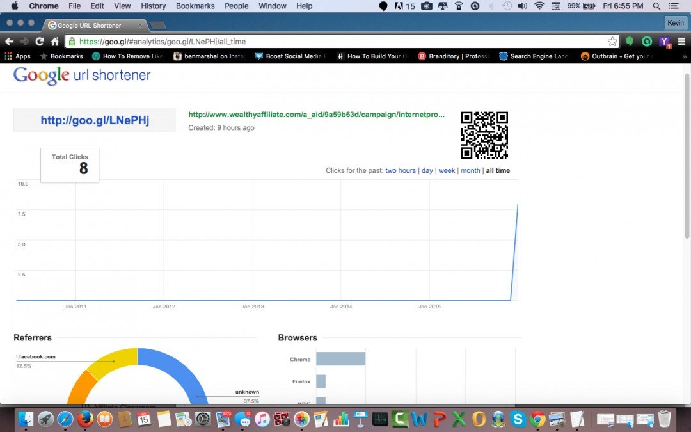Image resolution: width=691 pixels, height=432 pixels.
Task: Open Calendar icon in the dock
Action: click(144, 419)
